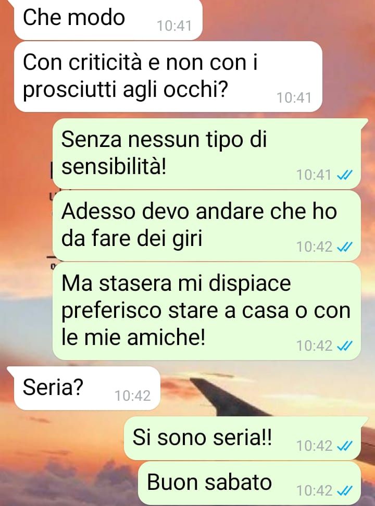
Task: Click the 10:42 timestamp next to 'Seria?'
Action: coord(132,396)
